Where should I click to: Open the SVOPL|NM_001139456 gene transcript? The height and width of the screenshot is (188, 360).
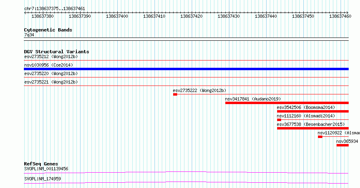(x=46, y=169)
